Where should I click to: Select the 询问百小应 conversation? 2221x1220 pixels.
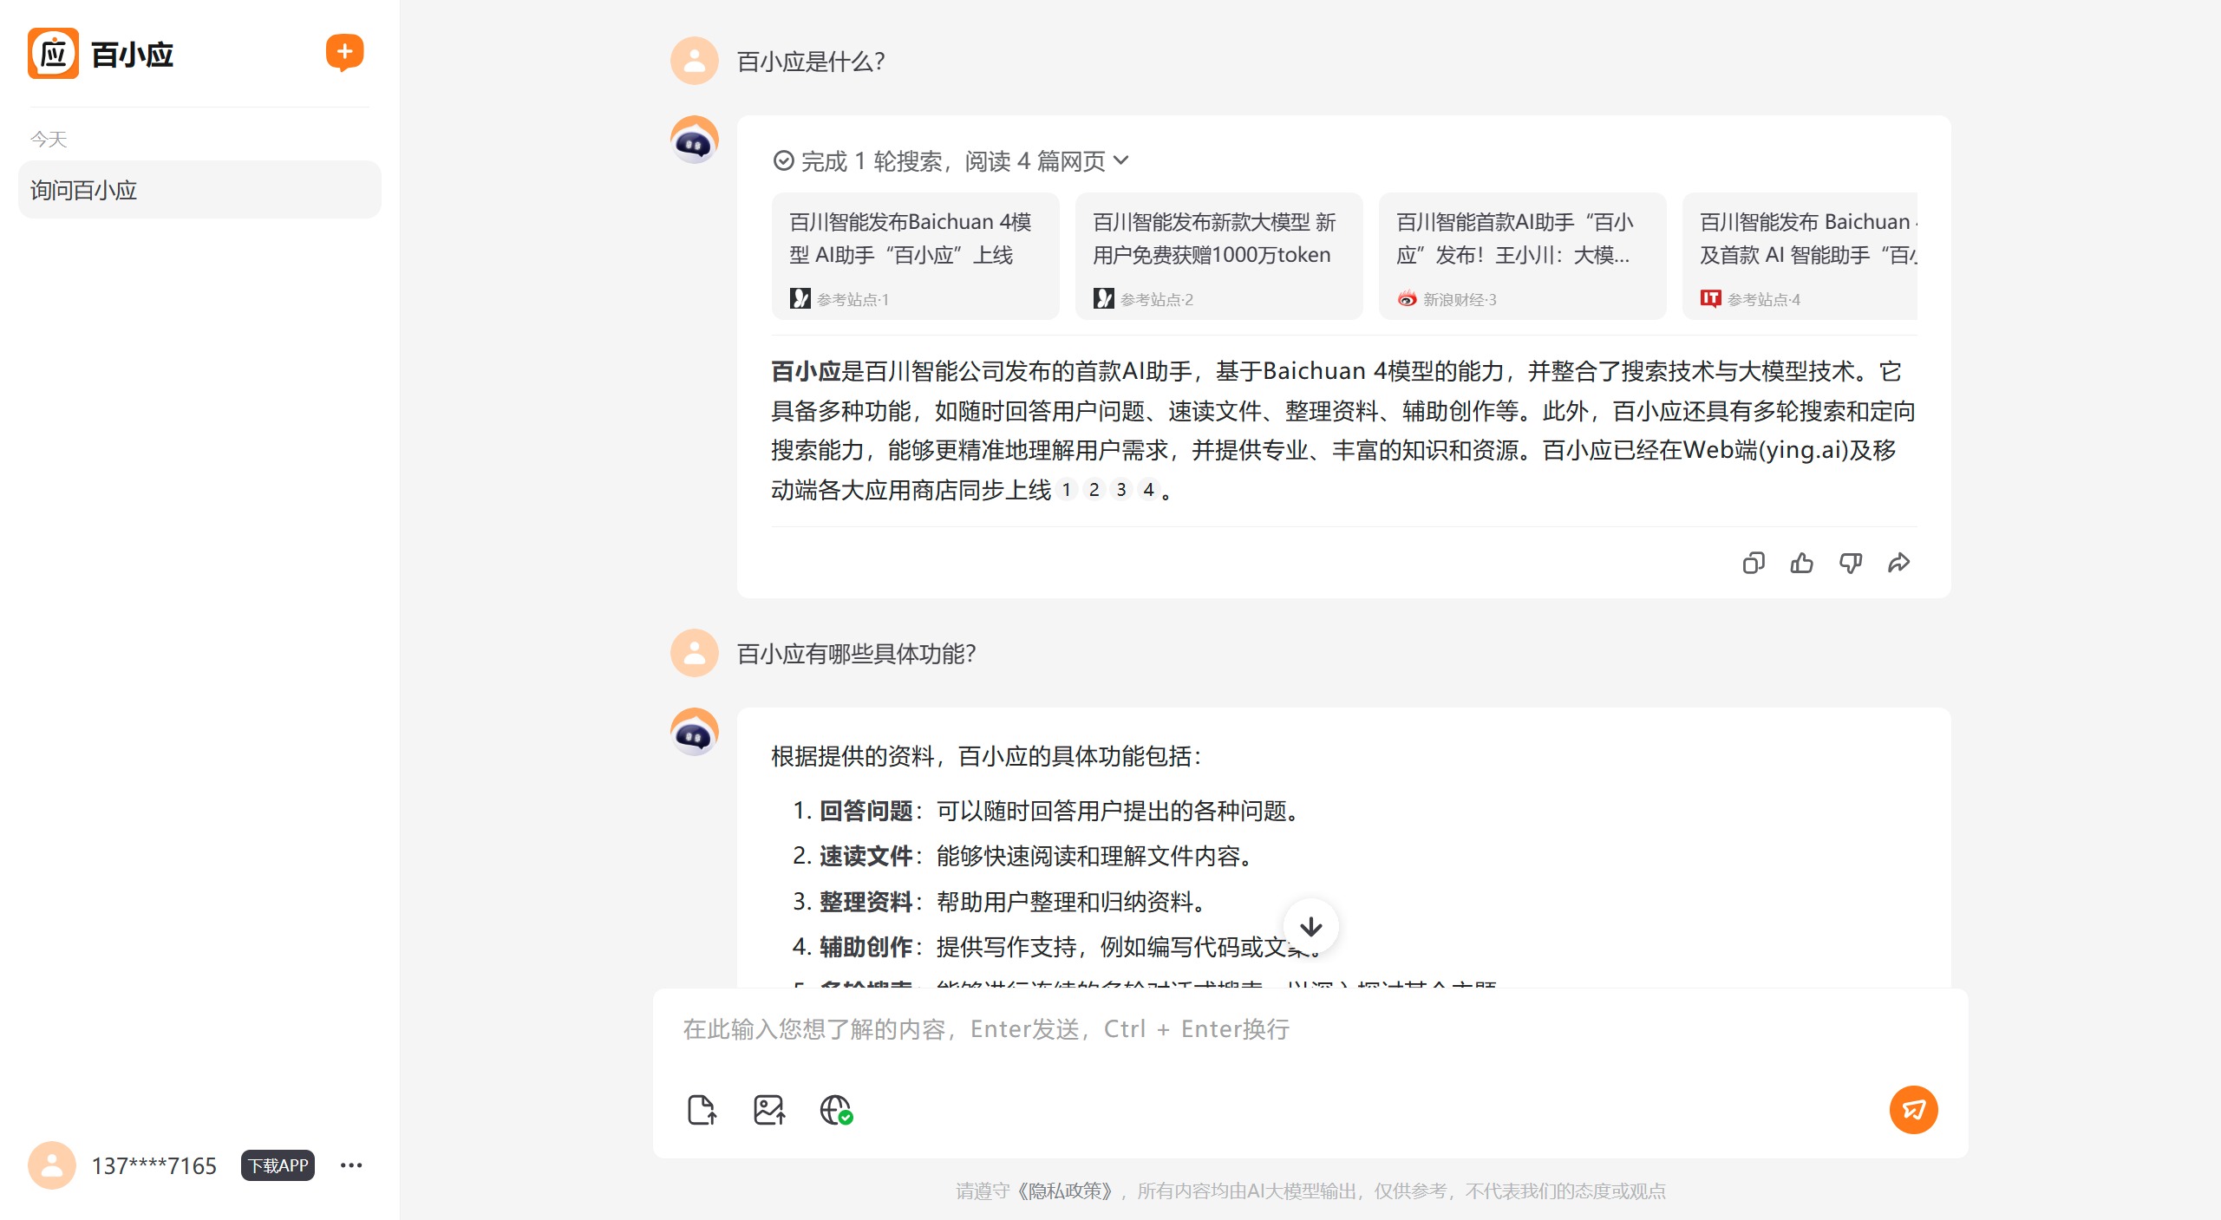(x=199, y=189)
